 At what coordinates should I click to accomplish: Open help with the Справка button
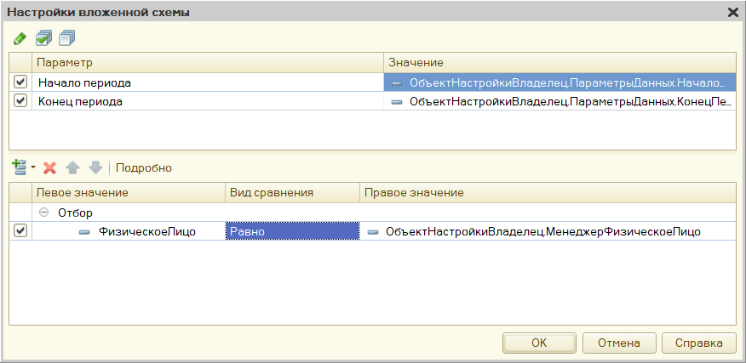698,343
